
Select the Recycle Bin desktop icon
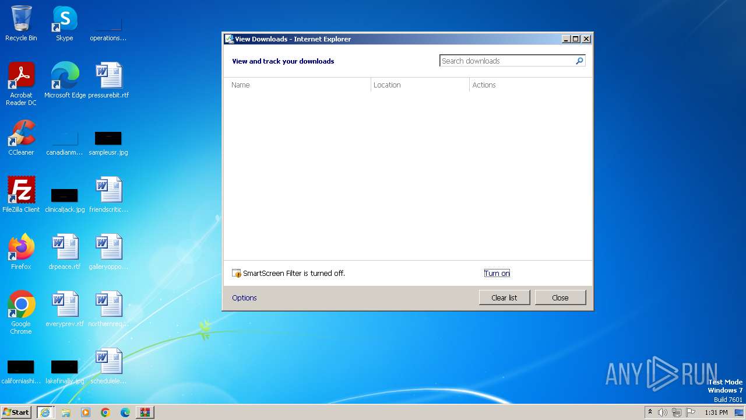tap(21, 24)
